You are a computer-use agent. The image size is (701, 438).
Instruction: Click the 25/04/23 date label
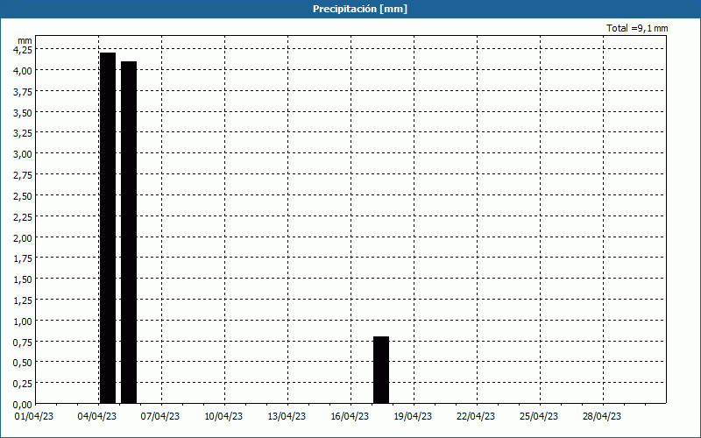539,416
